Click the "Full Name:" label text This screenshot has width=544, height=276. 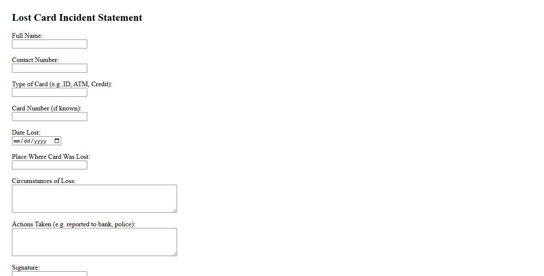tap(27, 36)
